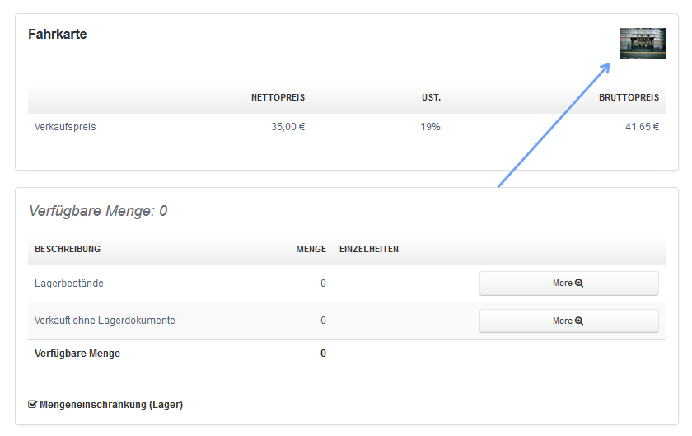Screen dimensions: 692x436
Task: Select the Verkaufspreis row label
Action: coord(65,127)
